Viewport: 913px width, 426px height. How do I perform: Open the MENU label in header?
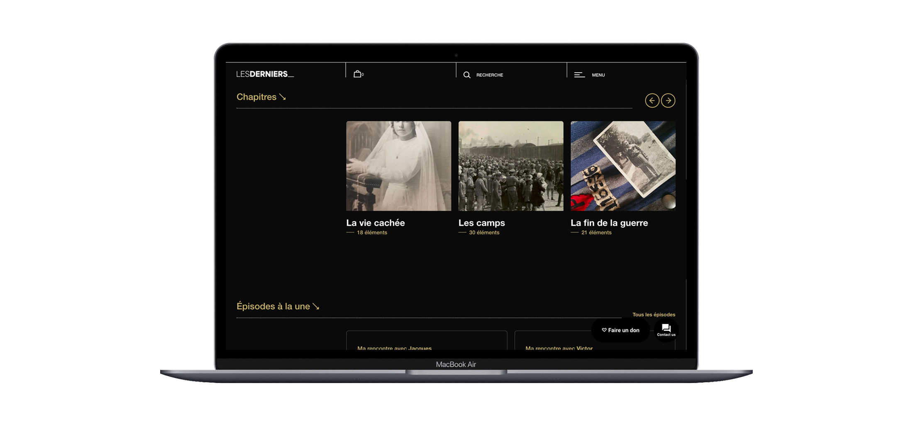(x=598, y=75)
